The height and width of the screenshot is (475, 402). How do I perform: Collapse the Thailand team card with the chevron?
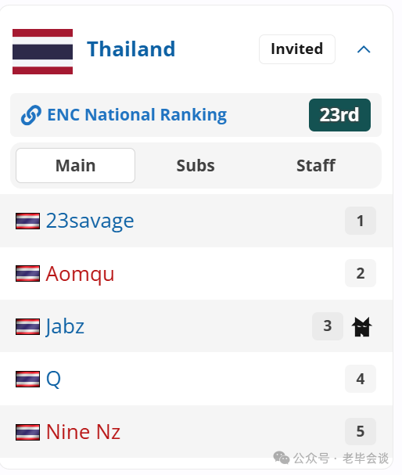[364, 49]
